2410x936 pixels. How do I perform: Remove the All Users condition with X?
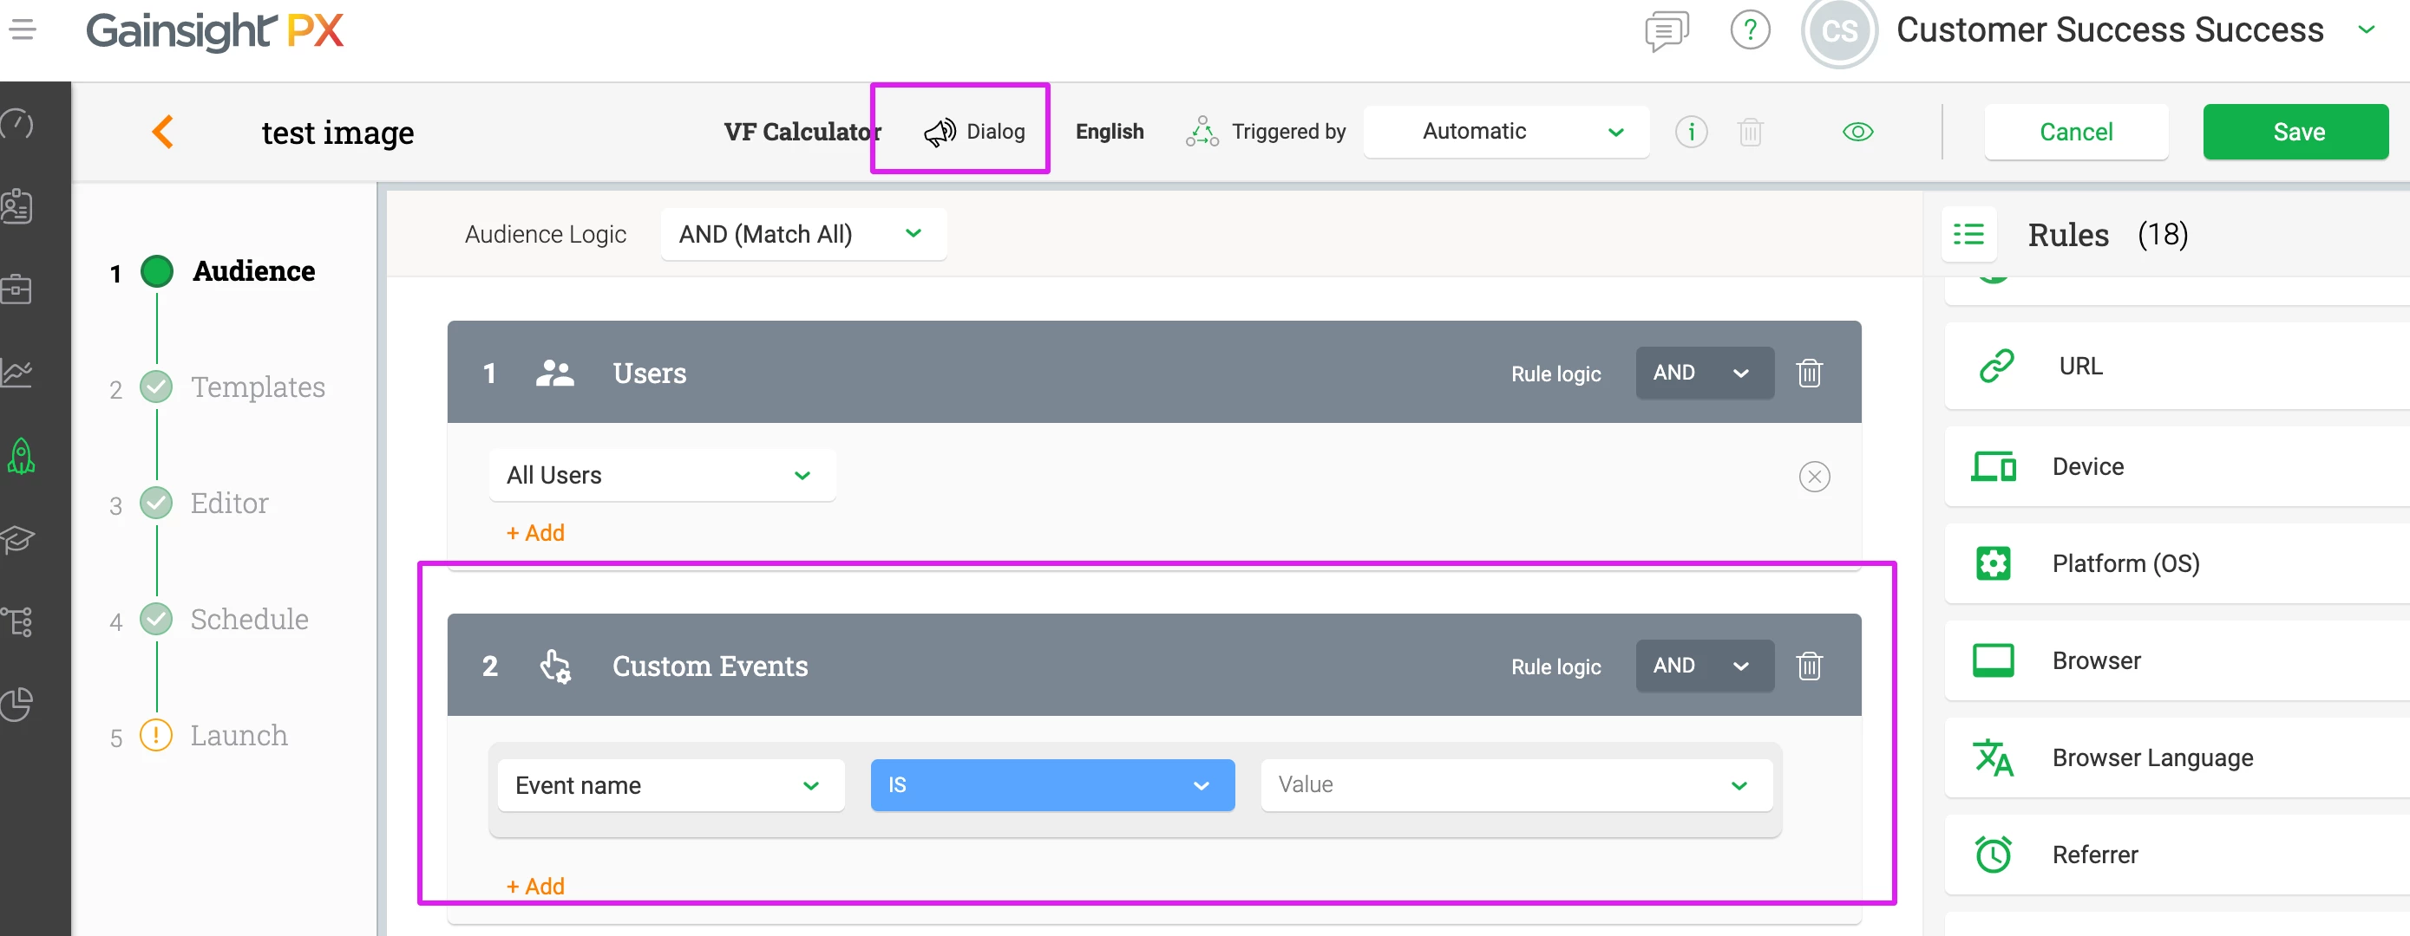point(1814,476)
